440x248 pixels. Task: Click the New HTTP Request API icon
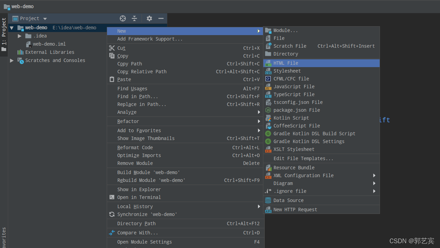(268, 210)
